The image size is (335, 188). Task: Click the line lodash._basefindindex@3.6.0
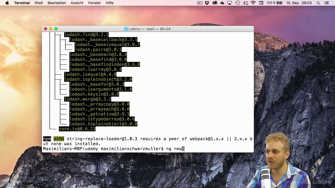point(105,64)
